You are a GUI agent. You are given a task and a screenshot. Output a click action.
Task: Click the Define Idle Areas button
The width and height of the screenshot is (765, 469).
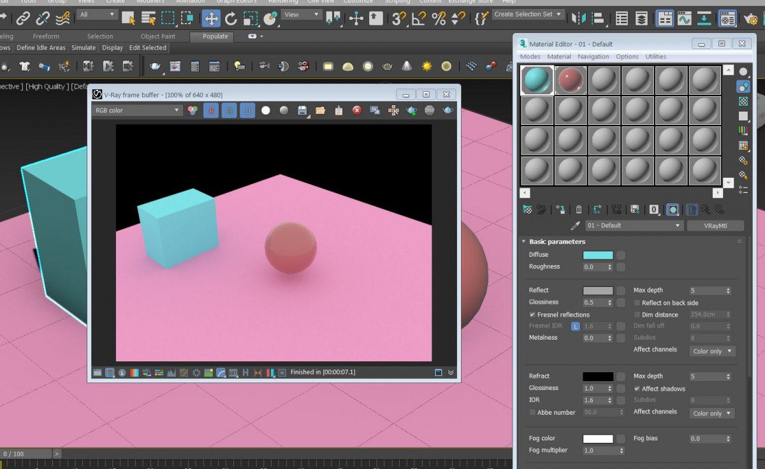[41, 48]
